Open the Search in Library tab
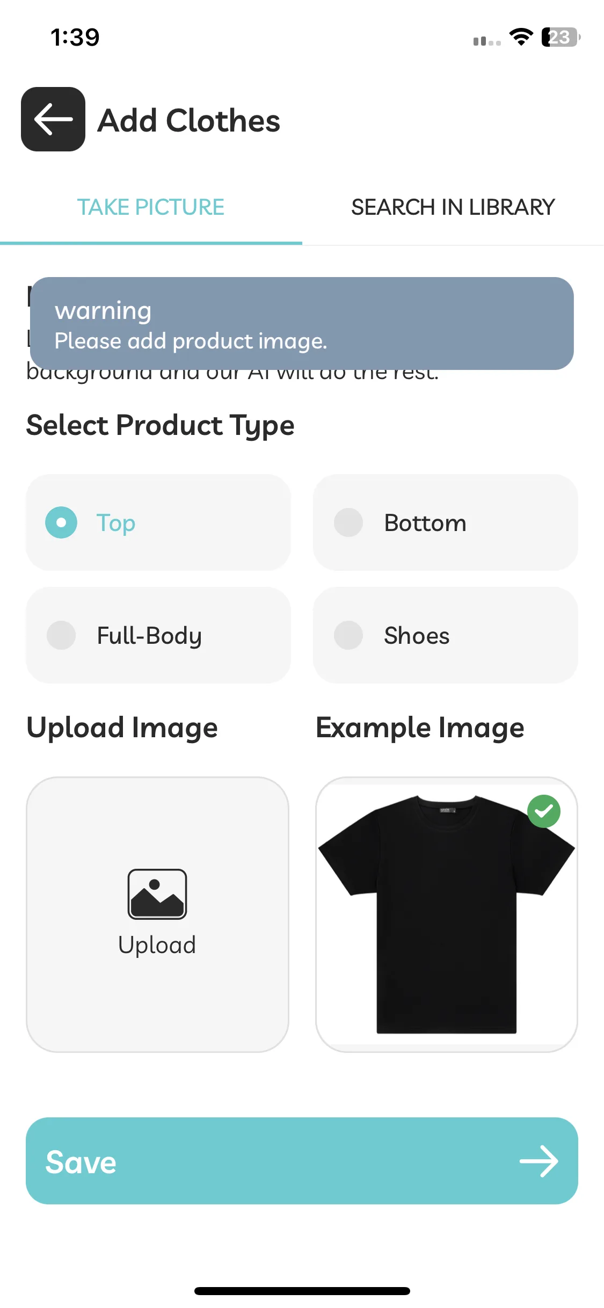This screenshot has width=604, height=1308. coord(453,207)
